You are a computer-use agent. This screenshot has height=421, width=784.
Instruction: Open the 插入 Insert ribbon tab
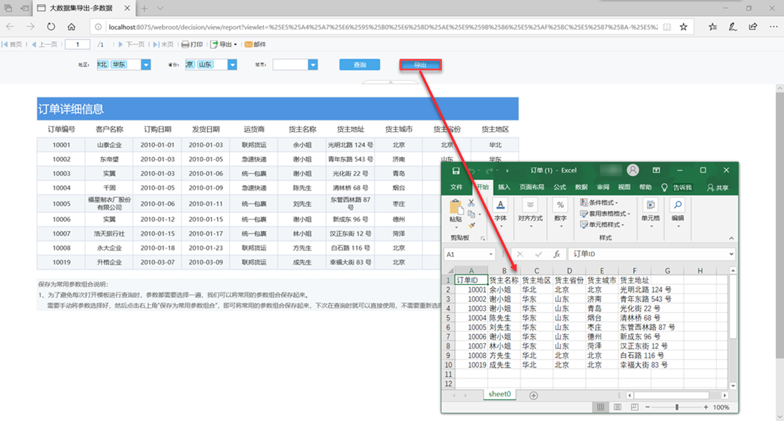(x=504, y=188)
